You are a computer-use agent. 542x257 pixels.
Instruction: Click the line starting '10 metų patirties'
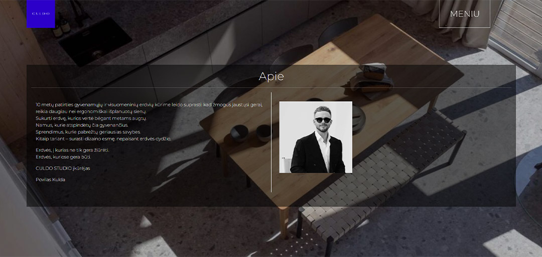coord(150,105)
